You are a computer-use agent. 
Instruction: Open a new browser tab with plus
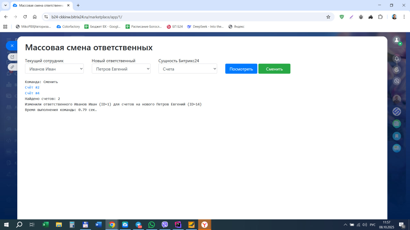78,5
